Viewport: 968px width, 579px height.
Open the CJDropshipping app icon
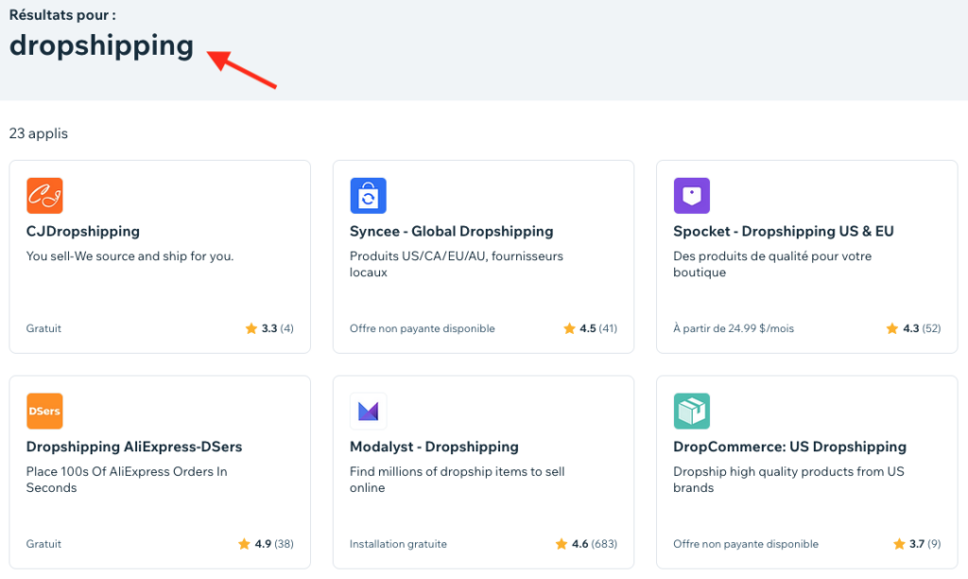tap(44, 195)
